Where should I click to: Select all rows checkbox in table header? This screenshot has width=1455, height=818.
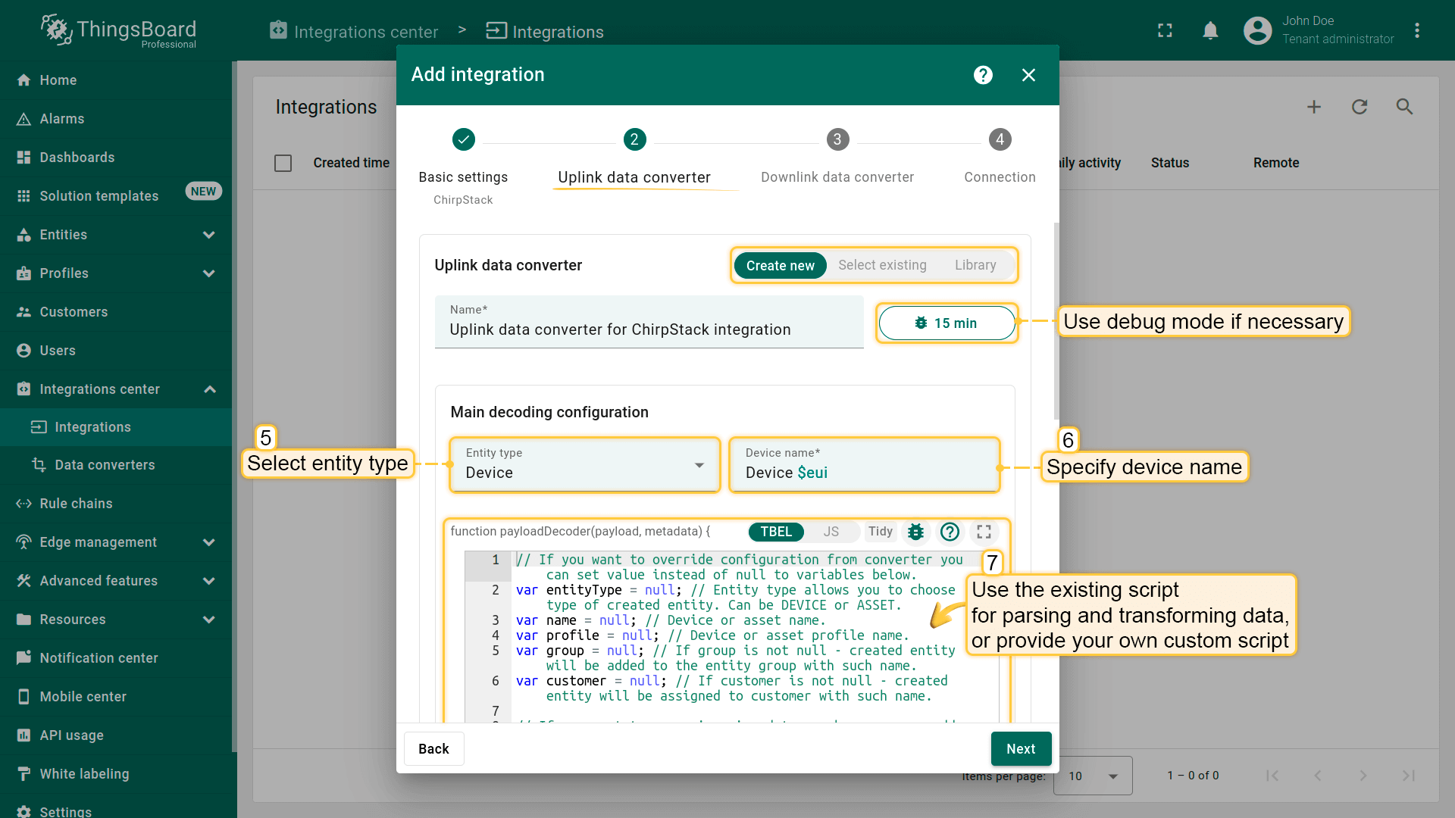pos(283,163)
